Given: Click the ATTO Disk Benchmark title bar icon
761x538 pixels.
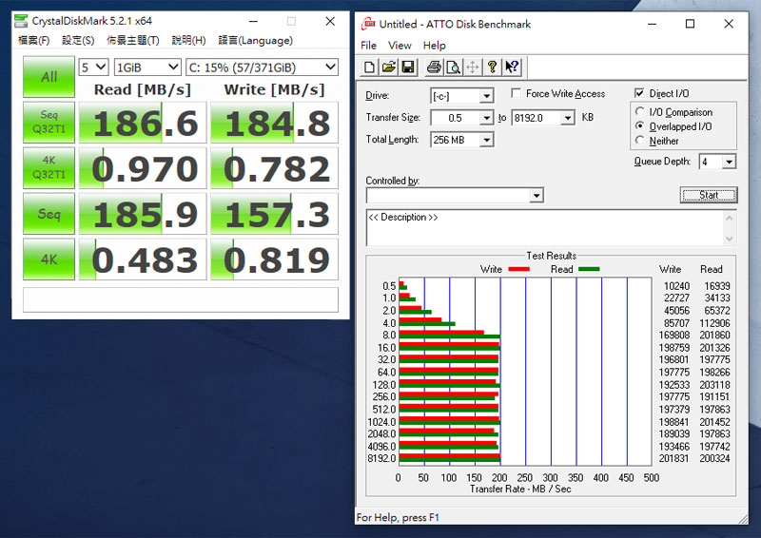Looking at the screenshot, I should 368,23.
